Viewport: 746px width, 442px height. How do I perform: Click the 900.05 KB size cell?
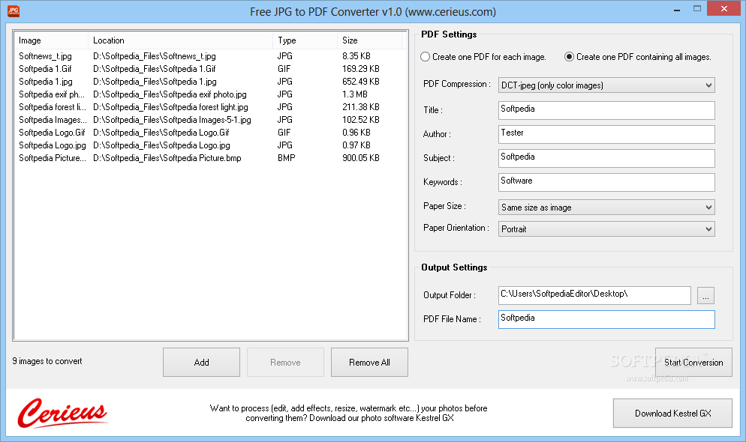pyautogui.click(x=361, y=158)
